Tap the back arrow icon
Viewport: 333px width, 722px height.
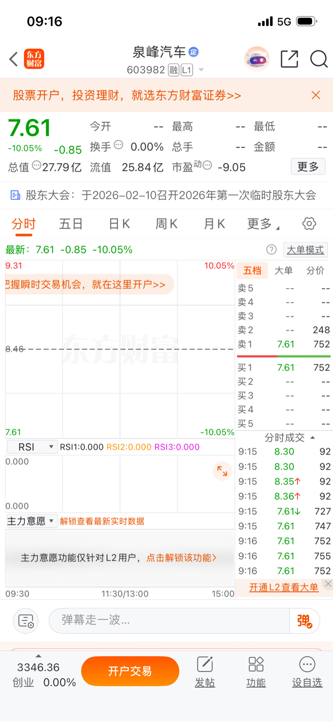tap(13, 59)
